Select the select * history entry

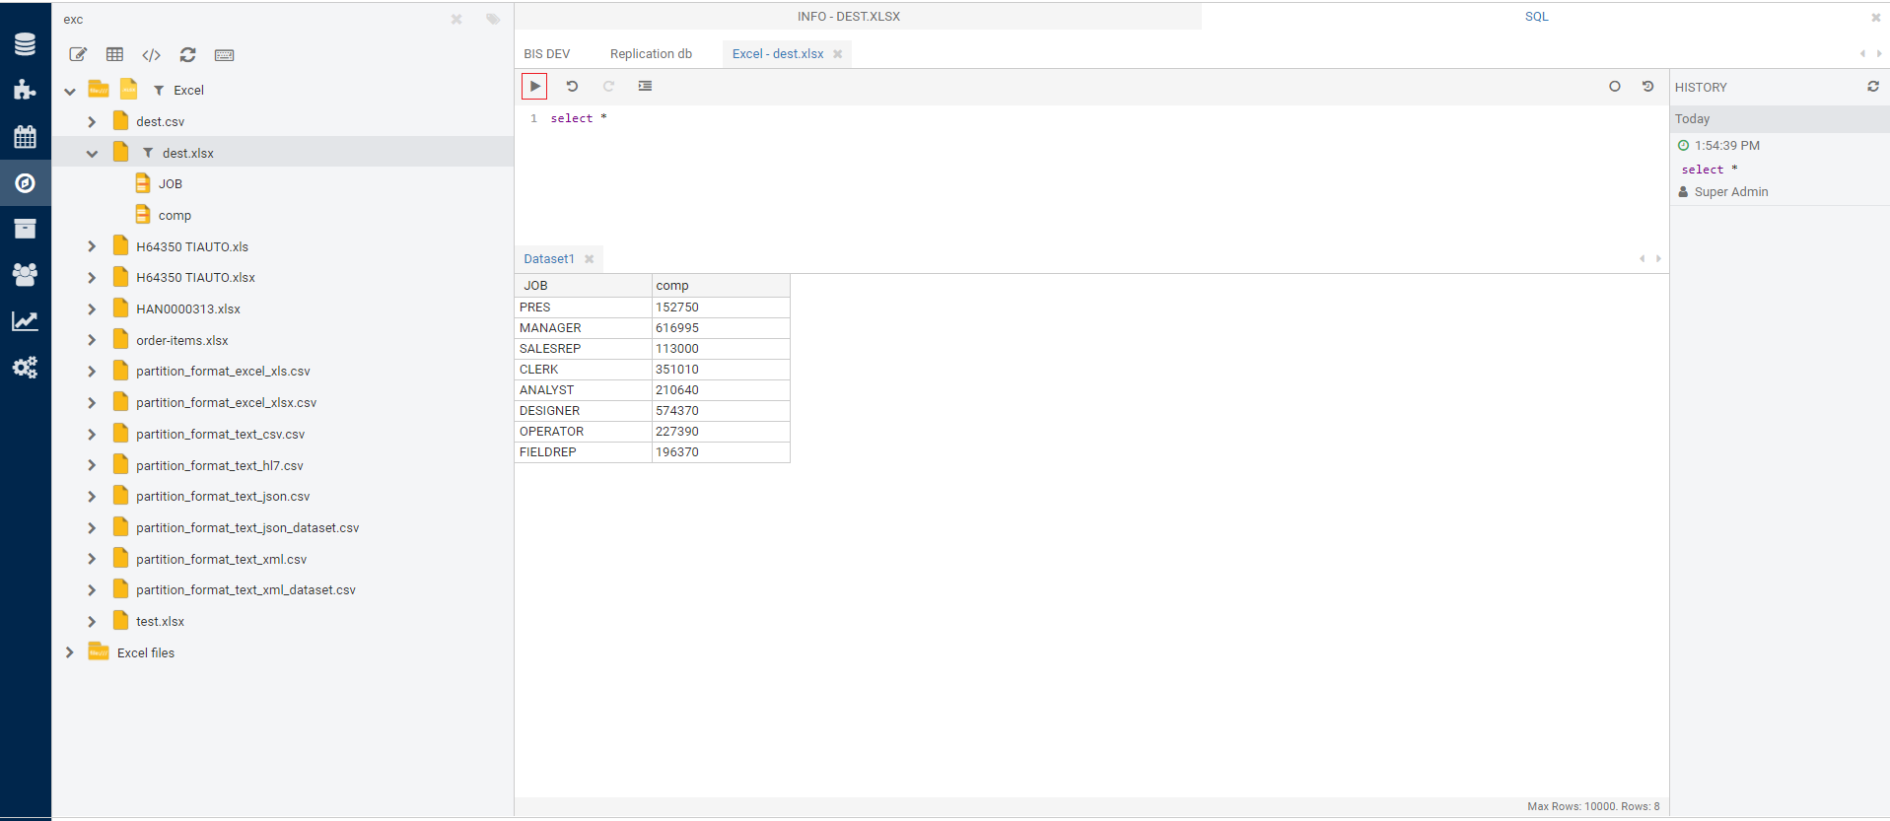point(1709,170)
